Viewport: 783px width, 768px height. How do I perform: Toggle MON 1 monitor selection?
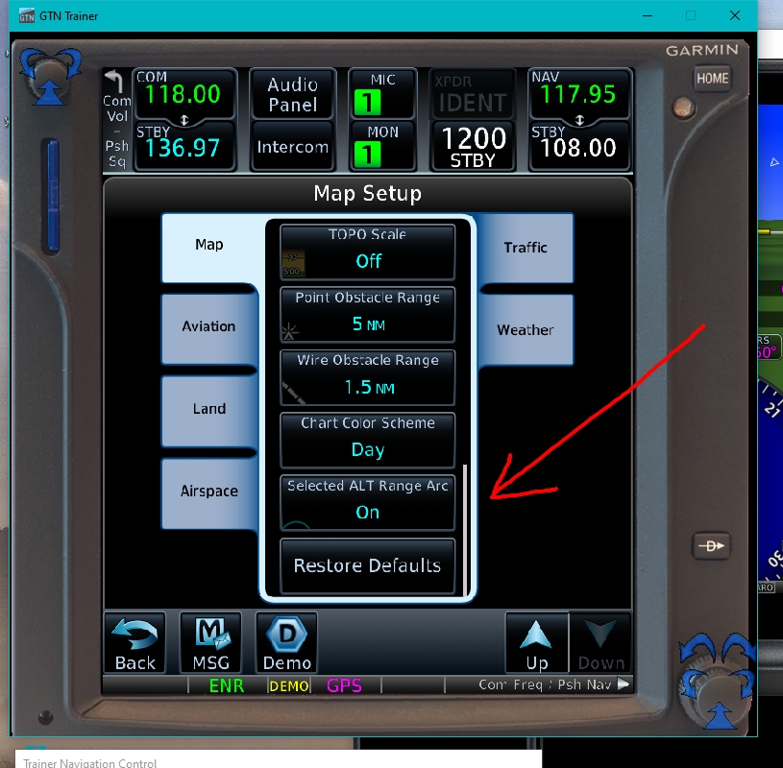point(382,146)
